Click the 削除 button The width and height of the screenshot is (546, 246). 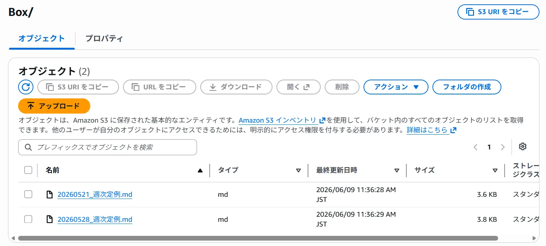tap(342, 87)
